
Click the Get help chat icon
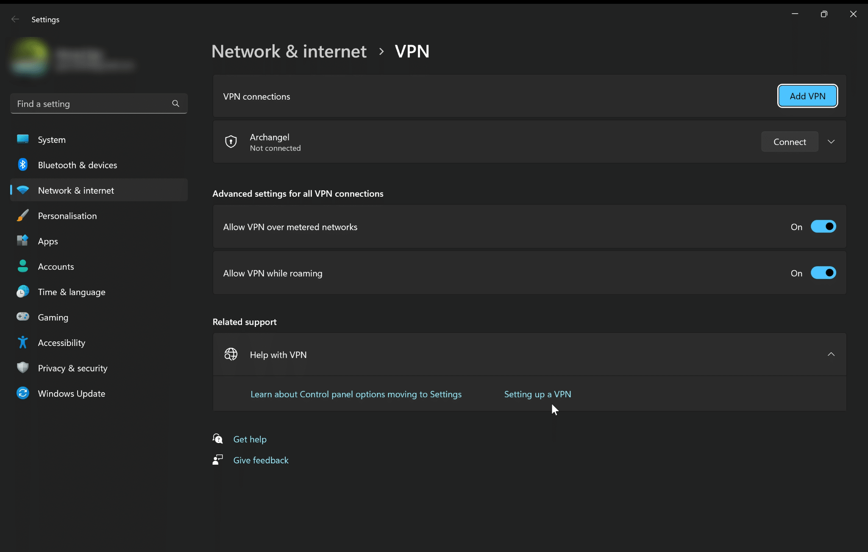[218, 439]
